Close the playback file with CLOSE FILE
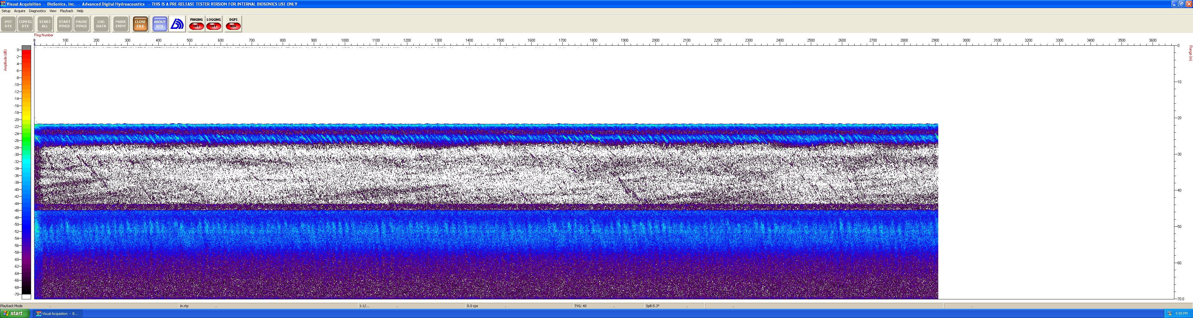Screen dimensions: 1193x318 tap(140, 24)
